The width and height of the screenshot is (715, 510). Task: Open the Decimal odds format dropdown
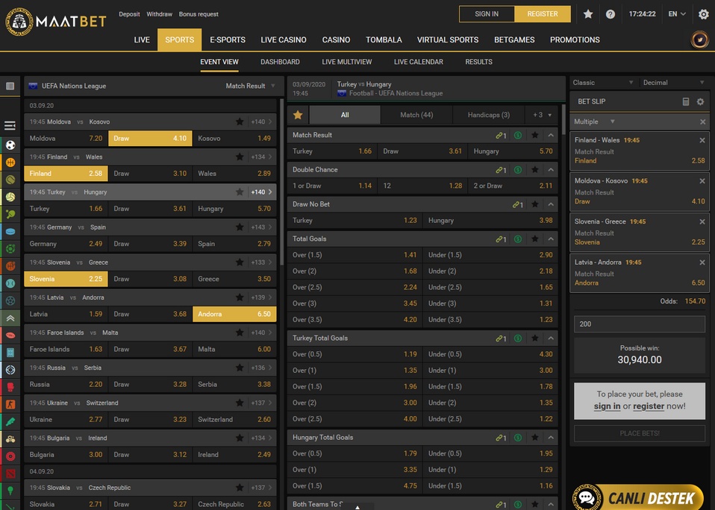tap(672, 83)
